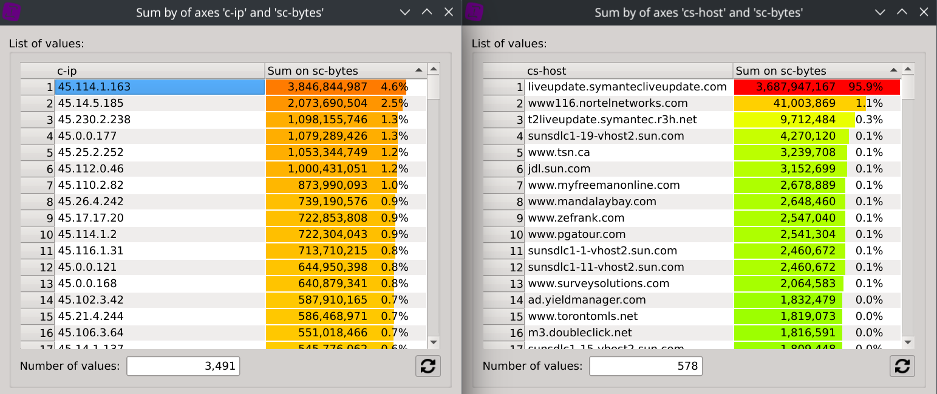Roll down the cs-host window with the chevron
937x394 pixels.
(880, 12)
